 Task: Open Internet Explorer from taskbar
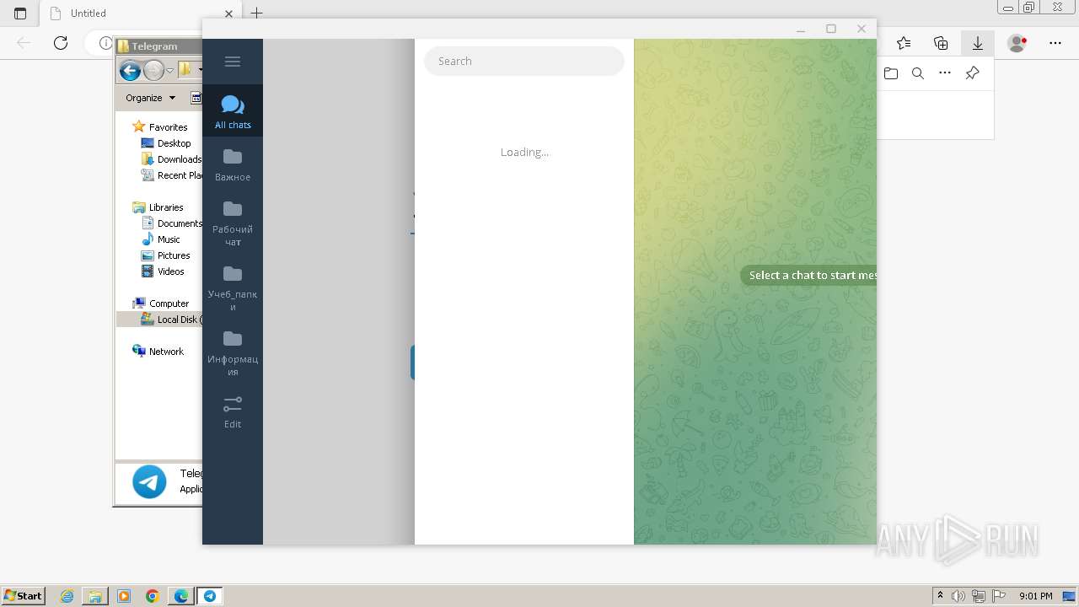tap(67, 596)
